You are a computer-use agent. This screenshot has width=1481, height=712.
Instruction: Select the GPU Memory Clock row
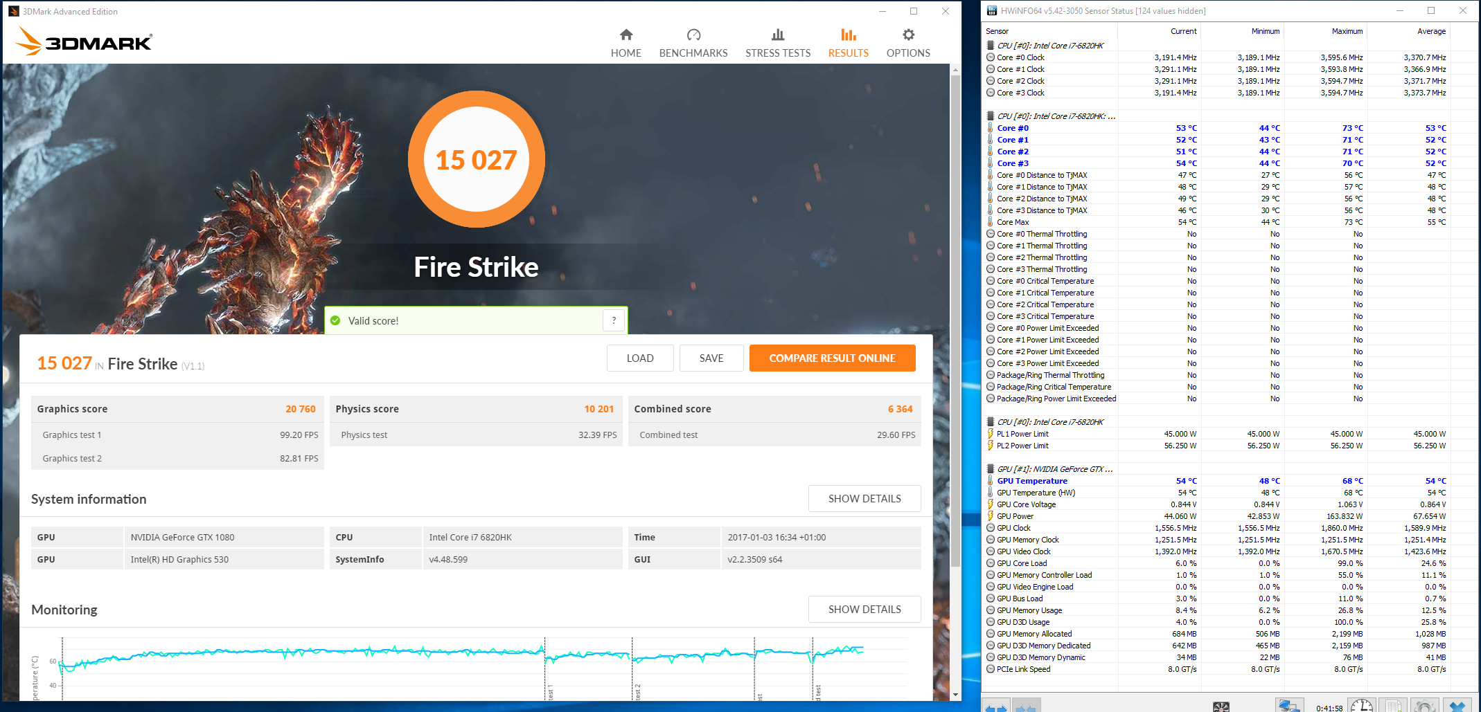(x=1216, y=540)
